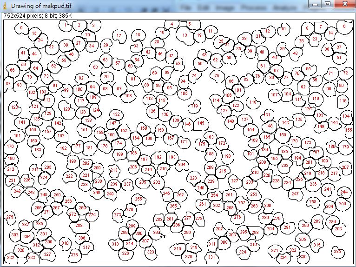Select the particle labeled 151
Viewport: 356px width, 267px height.
pyautogui.click(x=84, y=130)
